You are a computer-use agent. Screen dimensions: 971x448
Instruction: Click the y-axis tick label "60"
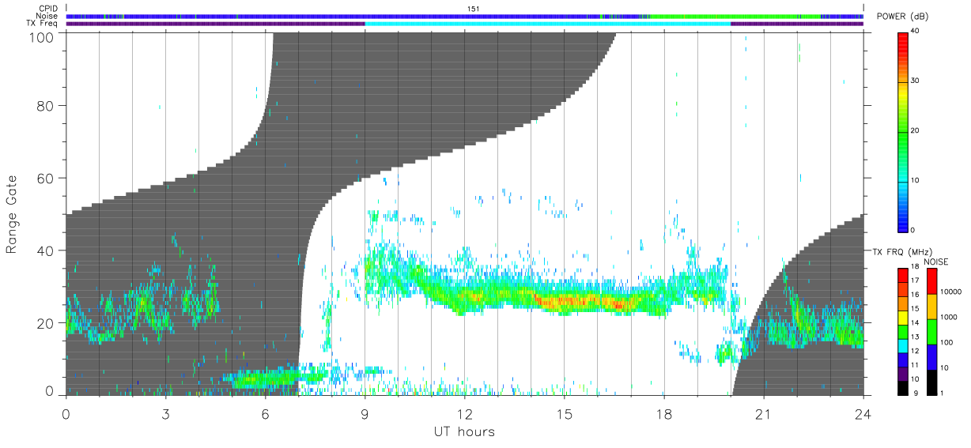pyautogui.click(x=46, y=179)
